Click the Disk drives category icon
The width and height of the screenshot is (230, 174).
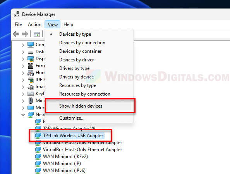[x=31, y=52]
